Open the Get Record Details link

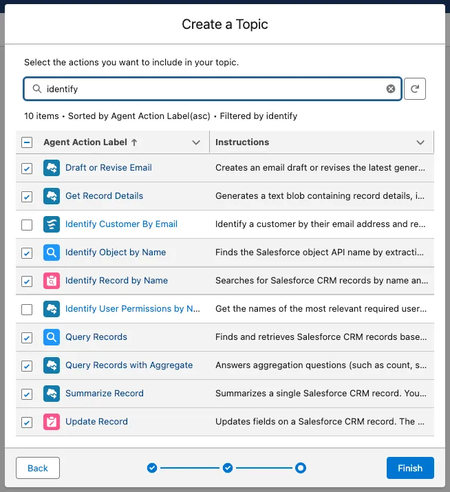tap(104, 196)
